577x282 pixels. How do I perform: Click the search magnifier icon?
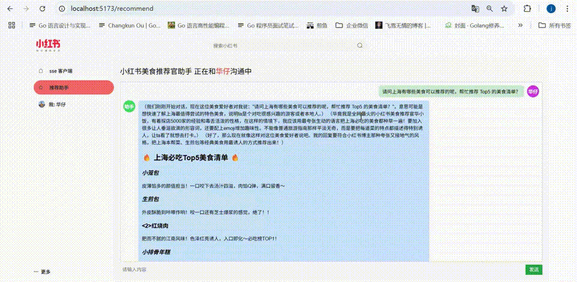(360, 46)
